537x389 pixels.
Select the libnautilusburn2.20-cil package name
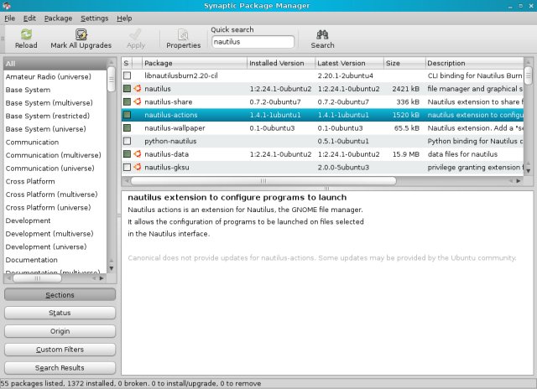tap(181, 75)
